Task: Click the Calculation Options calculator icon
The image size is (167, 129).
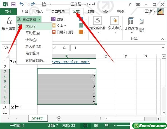Action: coord(131,21)
